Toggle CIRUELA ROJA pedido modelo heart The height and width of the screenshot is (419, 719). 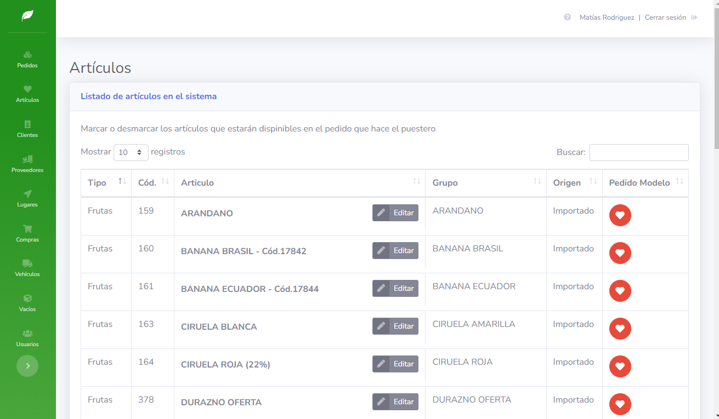click(620, 366)
